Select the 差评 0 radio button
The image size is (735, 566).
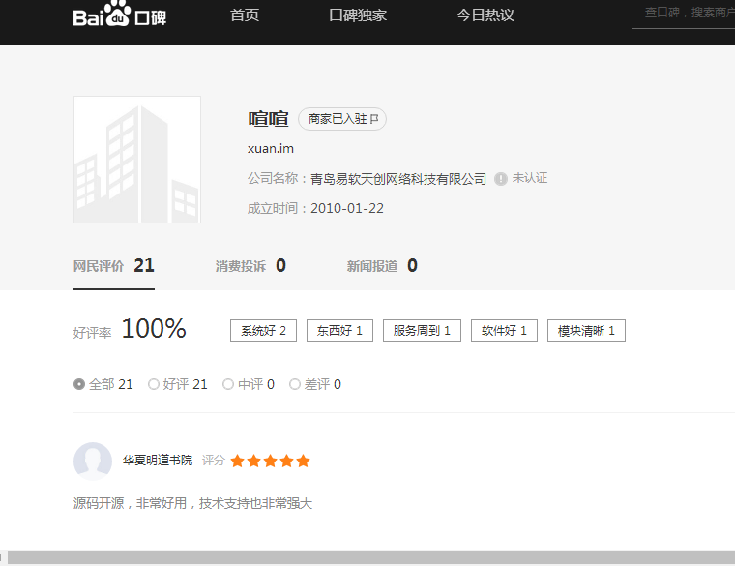point(295,384)
